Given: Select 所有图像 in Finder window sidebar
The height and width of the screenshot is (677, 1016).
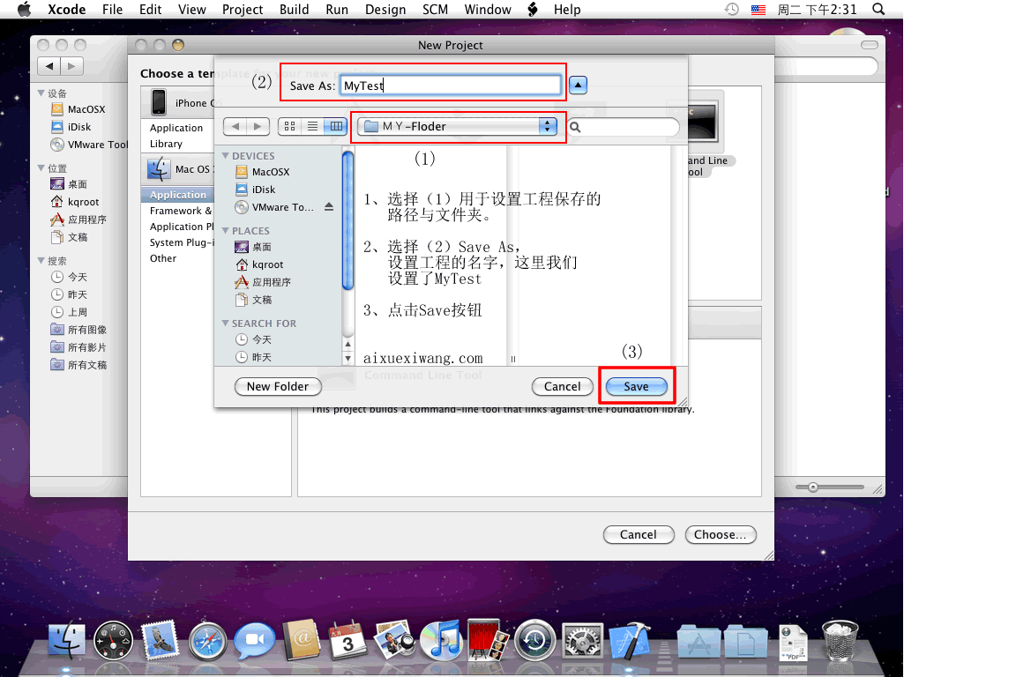Looking at the screenshot, I should coord(78,330).
